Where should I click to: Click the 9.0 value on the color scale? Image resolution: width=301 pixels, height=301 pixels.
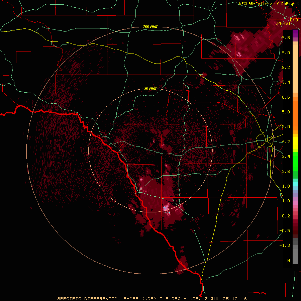click(x=286, y=53)
